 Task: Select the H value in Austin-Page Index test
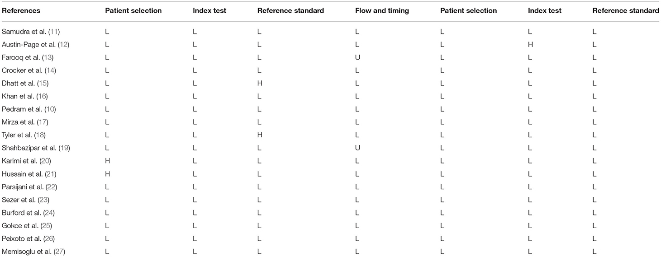tap(530, 44)
